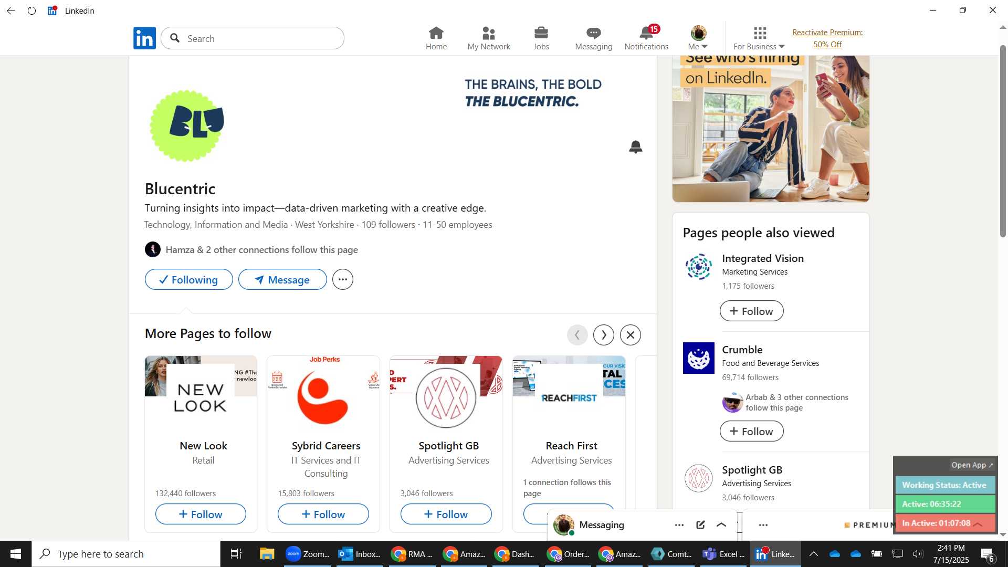Screen dimensions: 1008x567
Task: Open Messaging from the top navigation
Action: click(x=594, y=38)
